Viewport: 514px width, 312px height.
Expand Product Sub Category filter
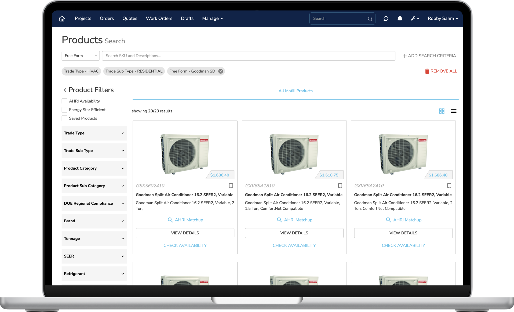coord(94,186)
